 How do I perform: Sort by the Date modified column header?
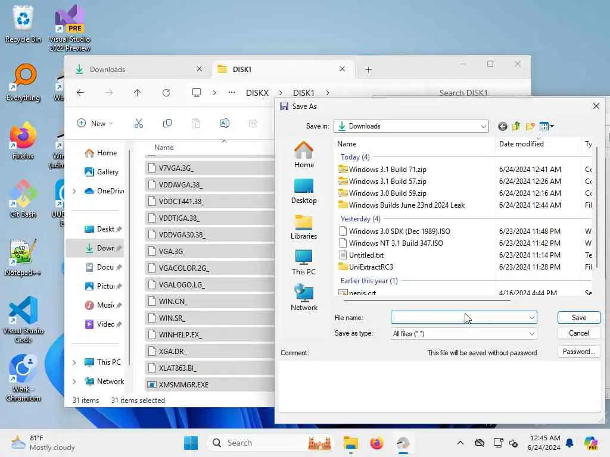click(521, 144)
